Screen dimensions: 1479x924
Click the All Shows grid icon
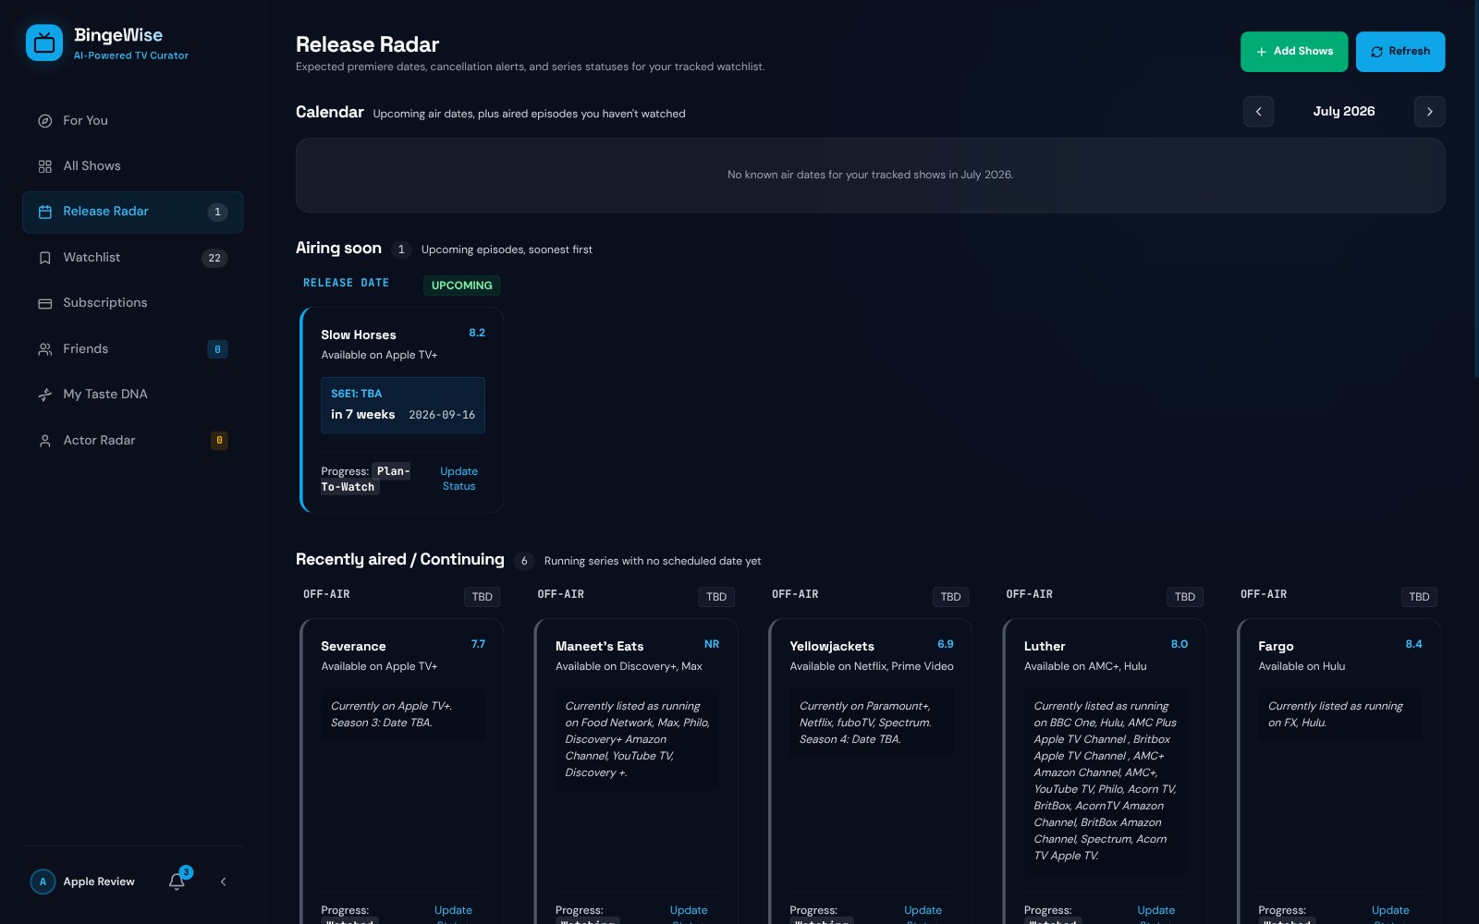tap(44, 166)
